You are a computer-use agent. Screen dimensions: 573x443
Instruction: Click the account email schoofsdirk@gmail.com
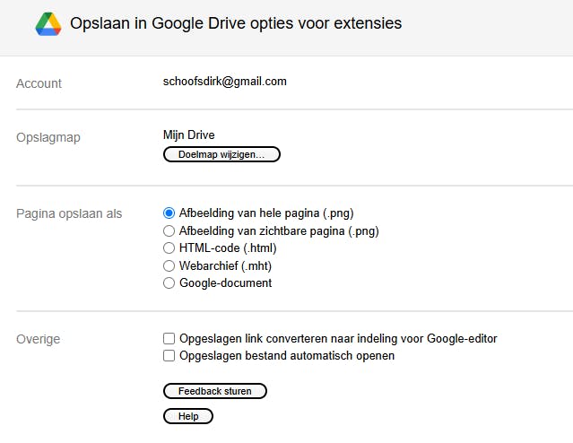(x=224, y=82)
